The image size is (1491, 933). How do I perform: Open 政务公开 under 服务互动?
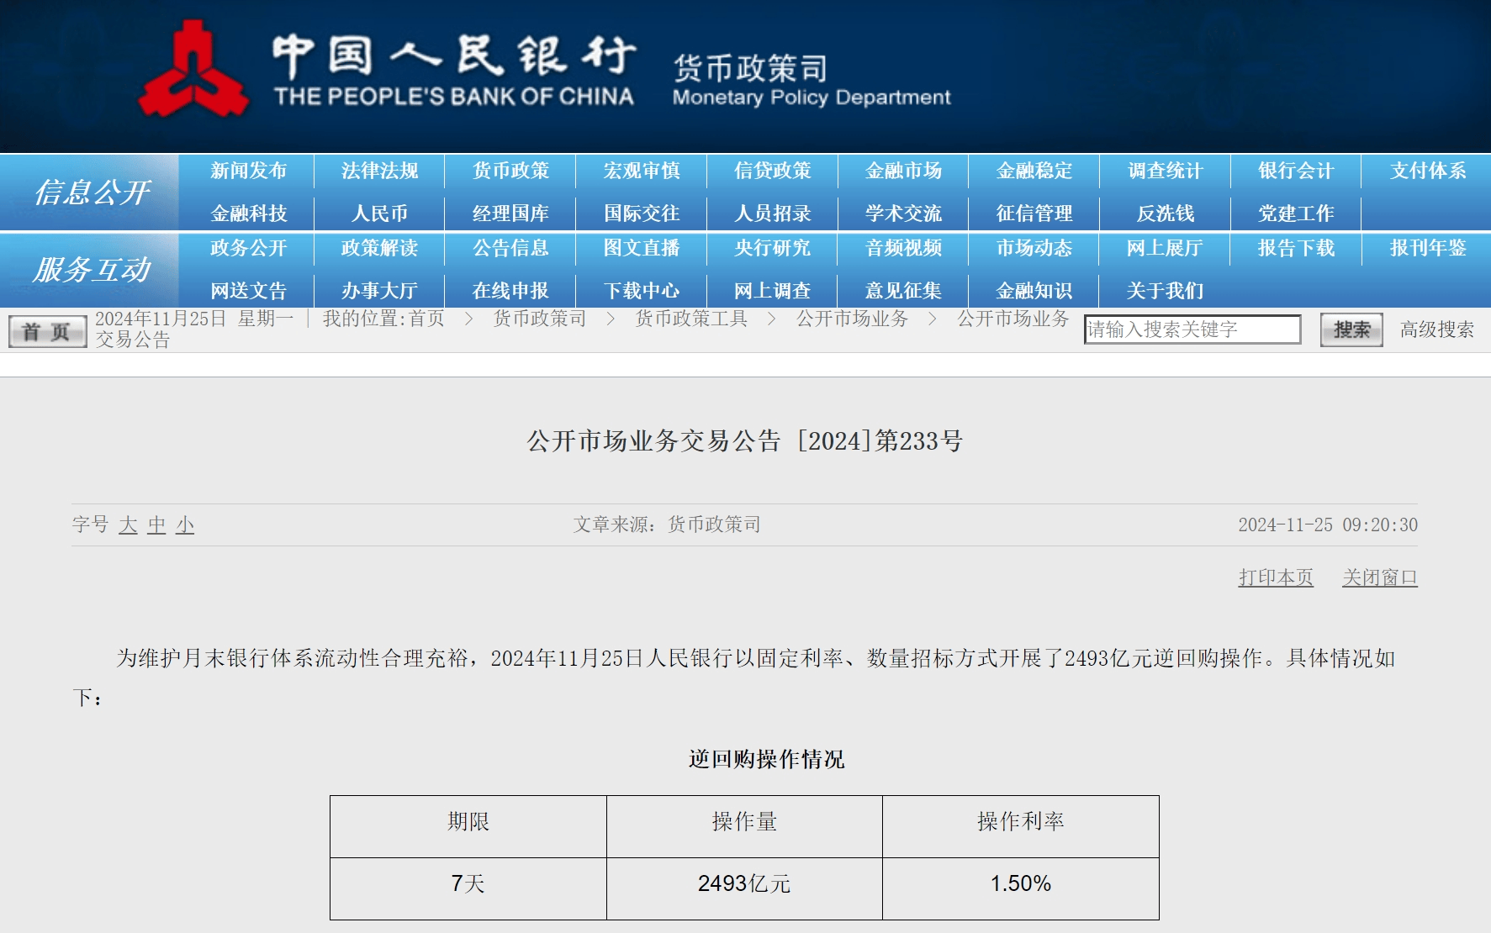(x=249, y=248)
